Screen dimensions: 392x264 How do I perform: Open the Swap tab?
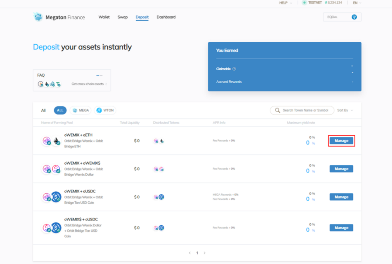point(122,17)
